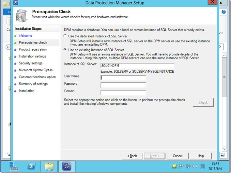Open PowerShell from the taskbar
The width and height of the screenshot is (231, 173).
31,166
